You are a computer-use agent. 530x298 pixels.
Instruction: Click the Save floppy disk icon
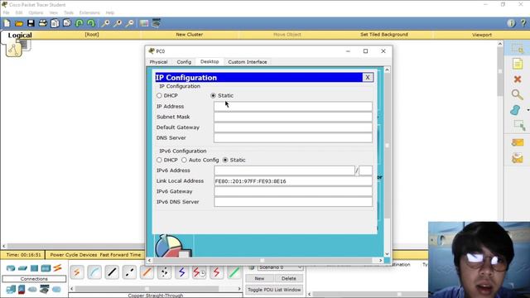point(31,23)
